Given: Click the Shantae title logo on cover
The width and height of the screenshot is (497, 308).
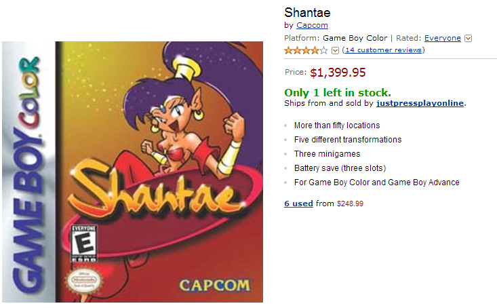Looking at the screenshot, I should (x=153, y=192).
